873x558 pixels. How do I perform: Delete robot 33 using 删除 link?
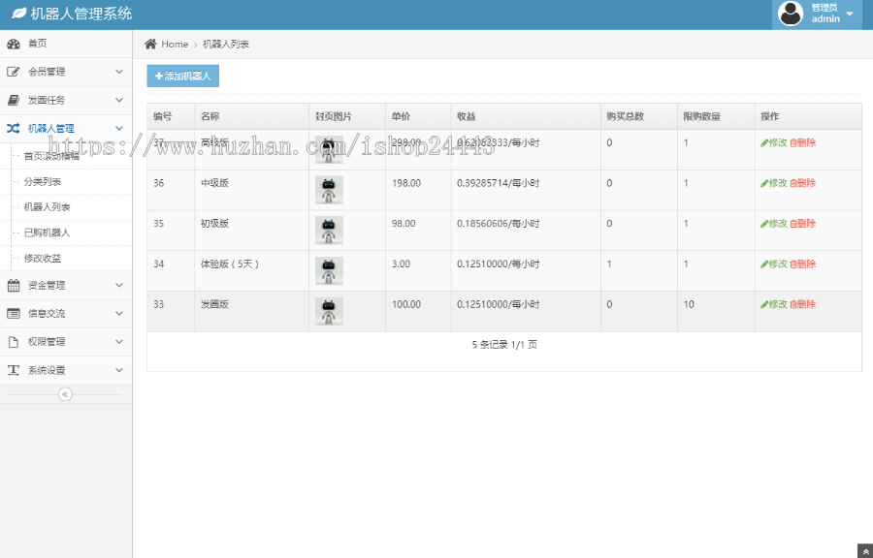tap(803, 304)
